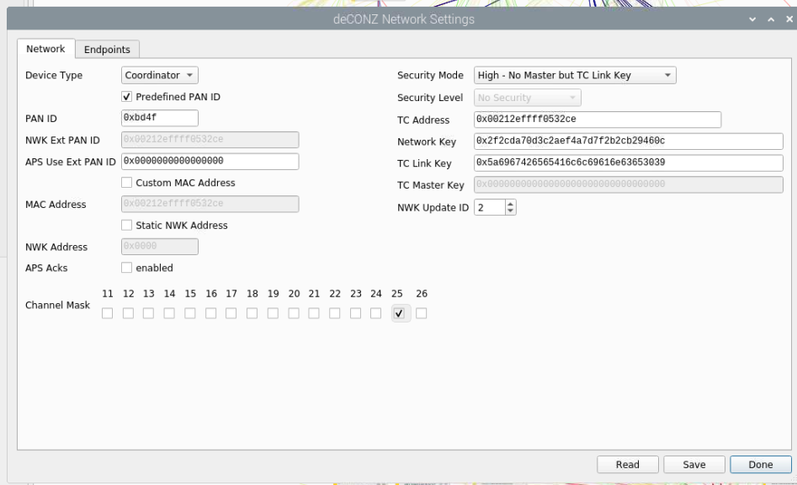Toggle the APS Acks enabled checkbox
This screenshot has width=797, height=485.
[x=126, y=268]
